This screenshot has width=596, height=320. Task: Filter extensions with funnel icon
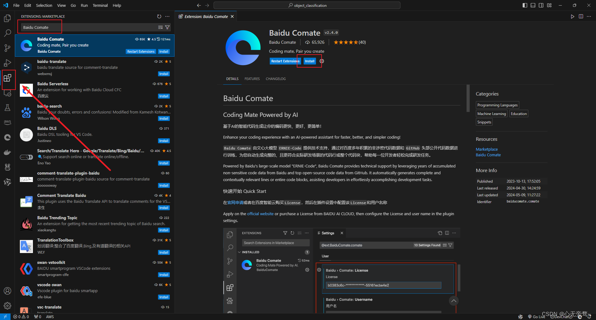click(x=167, y=27)
